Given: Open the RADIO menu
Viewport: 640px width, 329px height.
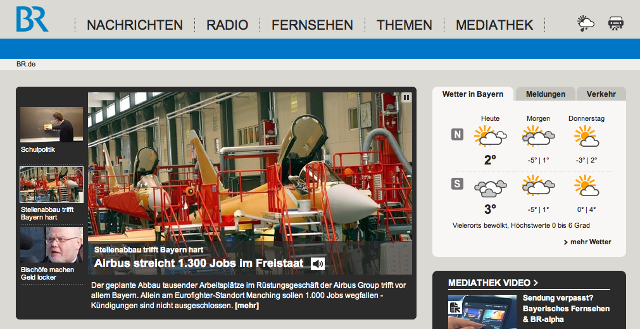Looking at the screenshot, I should coord(227,25).
